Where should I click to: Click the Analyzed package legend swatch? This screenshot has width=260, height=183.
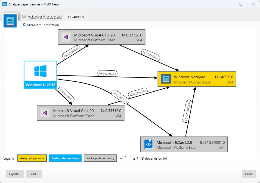(x=32, y=158)
